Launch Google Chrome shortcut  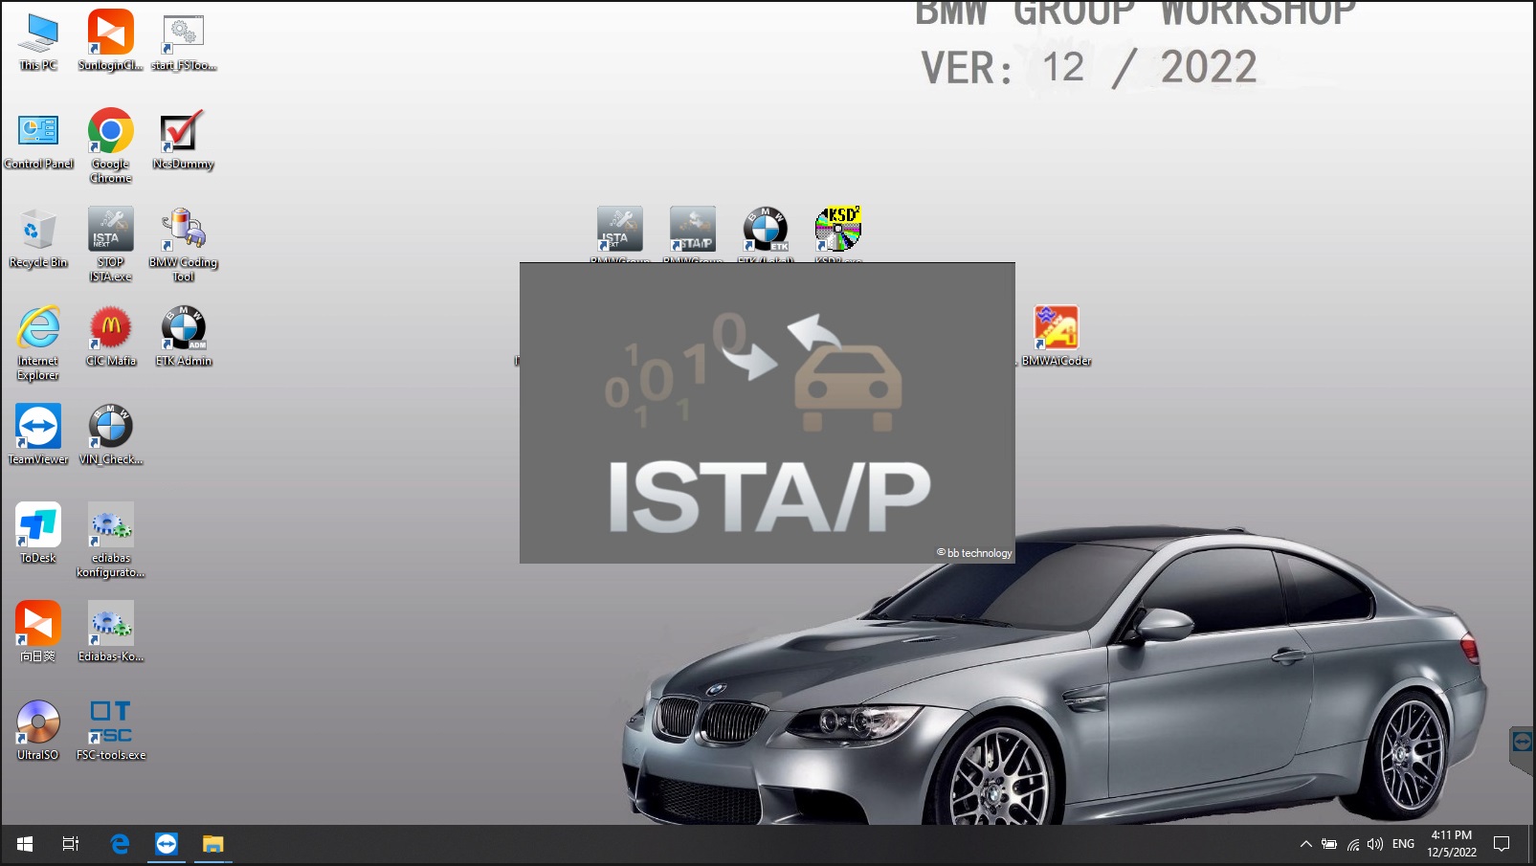click(x=111, y=145)
